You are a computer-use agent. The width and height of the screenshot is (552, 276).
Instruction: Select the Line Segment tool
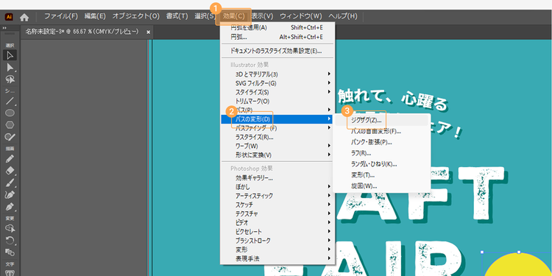10,102
